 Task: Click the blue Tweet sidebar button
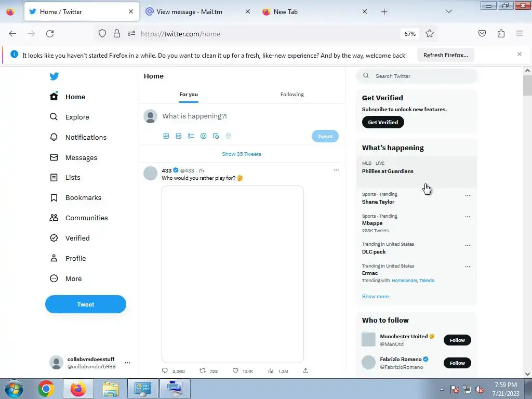[86, 304]
